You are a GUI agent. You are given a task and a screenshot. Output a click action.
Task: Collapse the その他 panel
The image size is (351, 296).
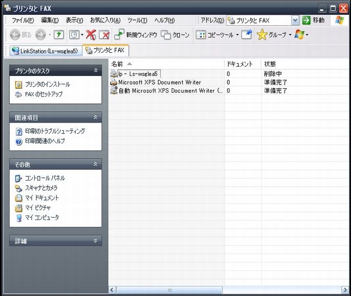tap(96, 164)
